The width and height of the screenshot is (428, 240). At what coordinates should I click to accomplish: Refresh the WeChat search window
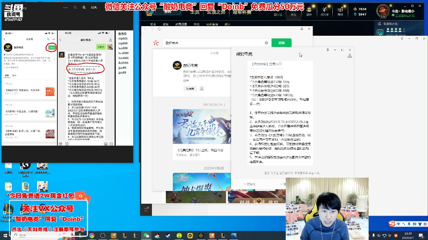pyautogui.click(x=159, y=29)
